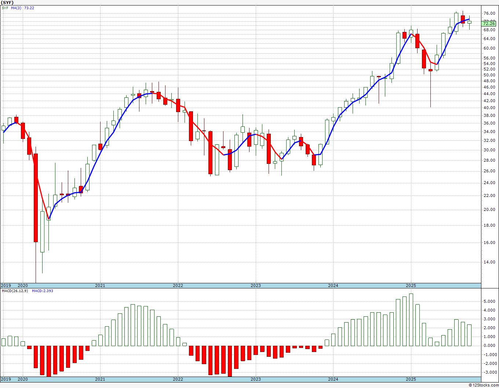Image resolution: width=499 pixels, height=388 pixels.
Task: Select the 20.00 price axis label
Action: point(489,209)
